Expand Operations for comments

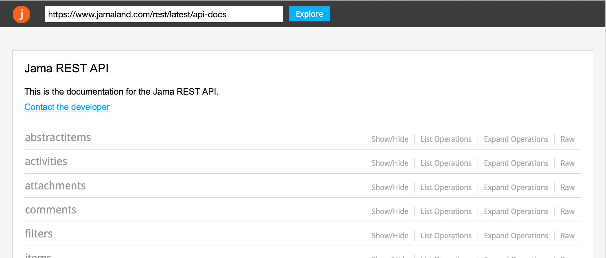tap(516, 211)
